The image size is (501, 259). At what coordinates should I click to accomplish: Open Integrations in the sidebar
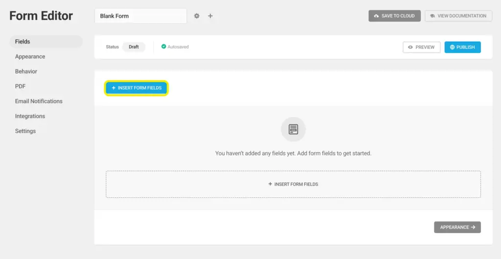click(x=30, y=116)
